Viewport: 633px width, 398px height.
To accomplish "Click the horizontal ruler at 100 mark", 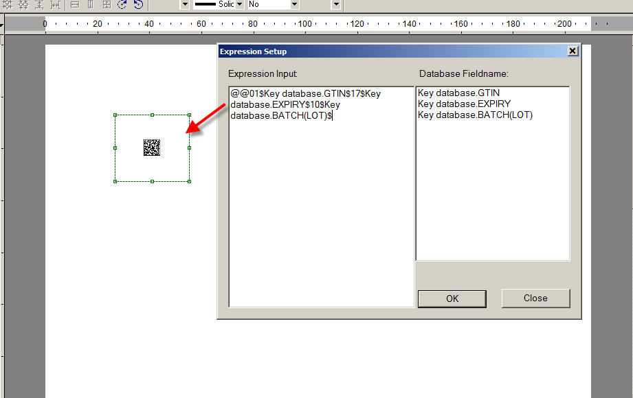I will click(x=304, y=24).
